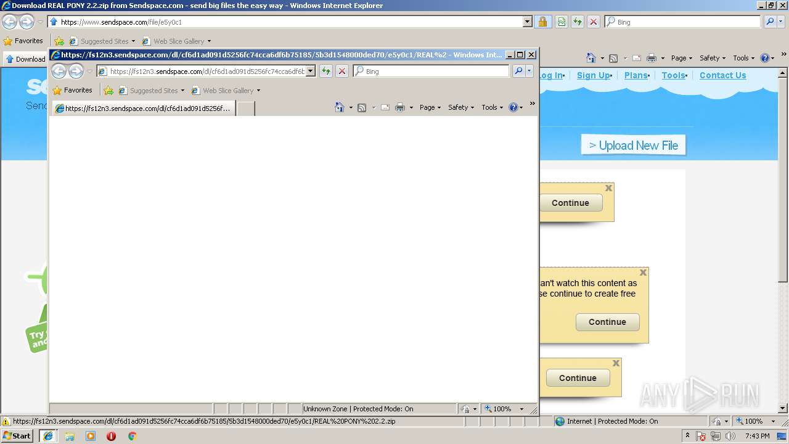Viewport: 789px width, 444px height.
Task: Click main page vertical scrollbar down arrow
Action: click(783, 408)
